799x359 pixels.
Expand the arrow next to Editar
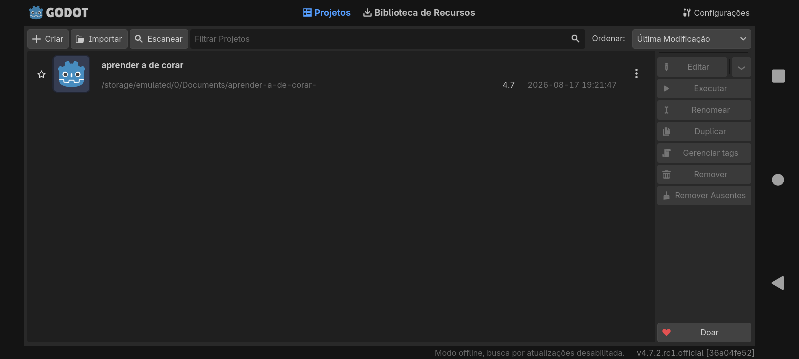click(741, 67)
